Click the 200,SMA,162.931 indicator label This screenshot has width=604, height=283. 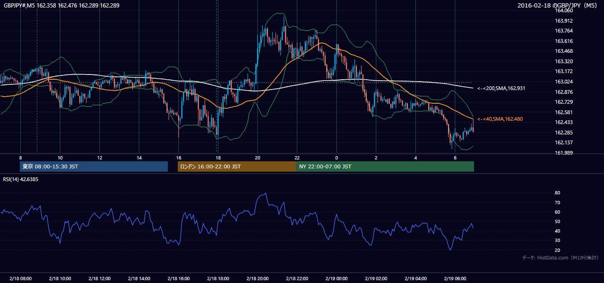(500, 88)
